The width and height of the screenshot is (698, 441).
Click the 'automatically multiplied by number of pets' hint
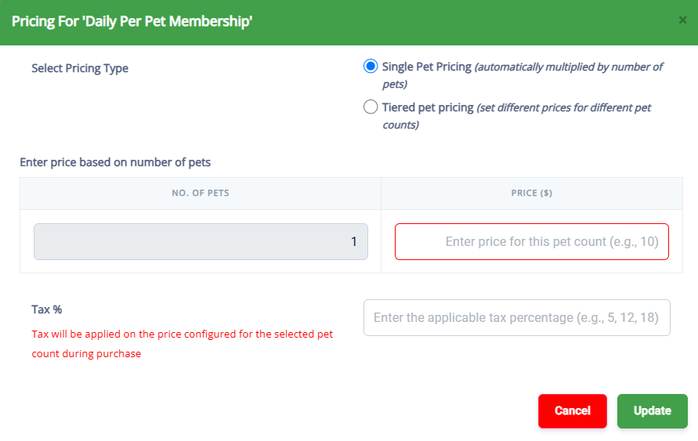point(568,67)
